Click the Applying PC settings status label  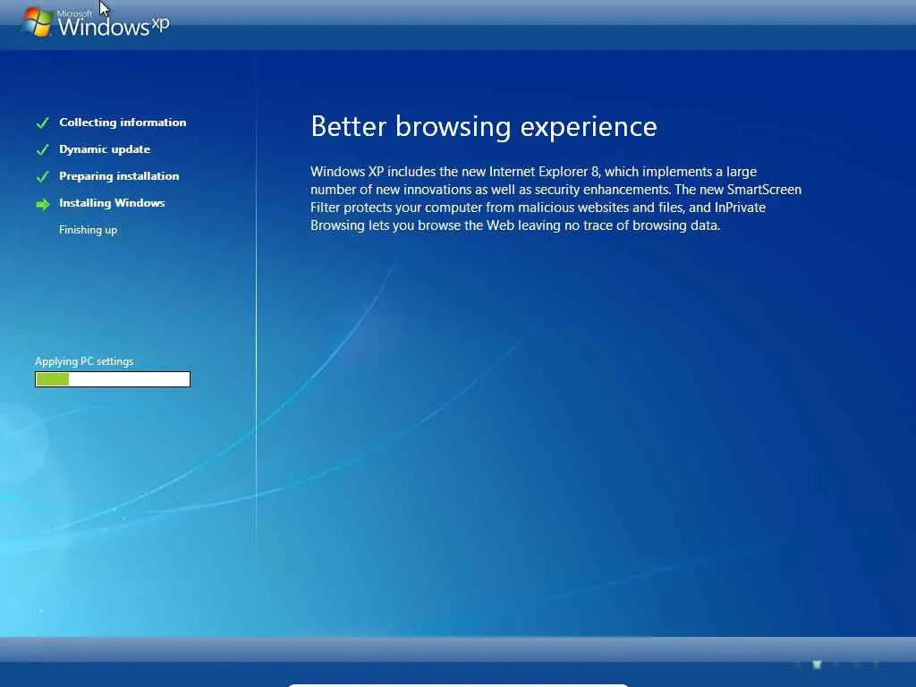click(84, 361)
